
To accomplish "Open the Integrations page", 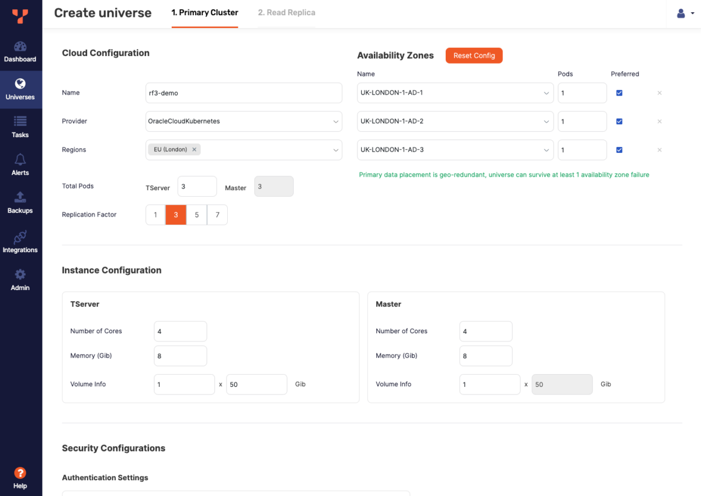I will pyautogui.click(x=20, y=242).
